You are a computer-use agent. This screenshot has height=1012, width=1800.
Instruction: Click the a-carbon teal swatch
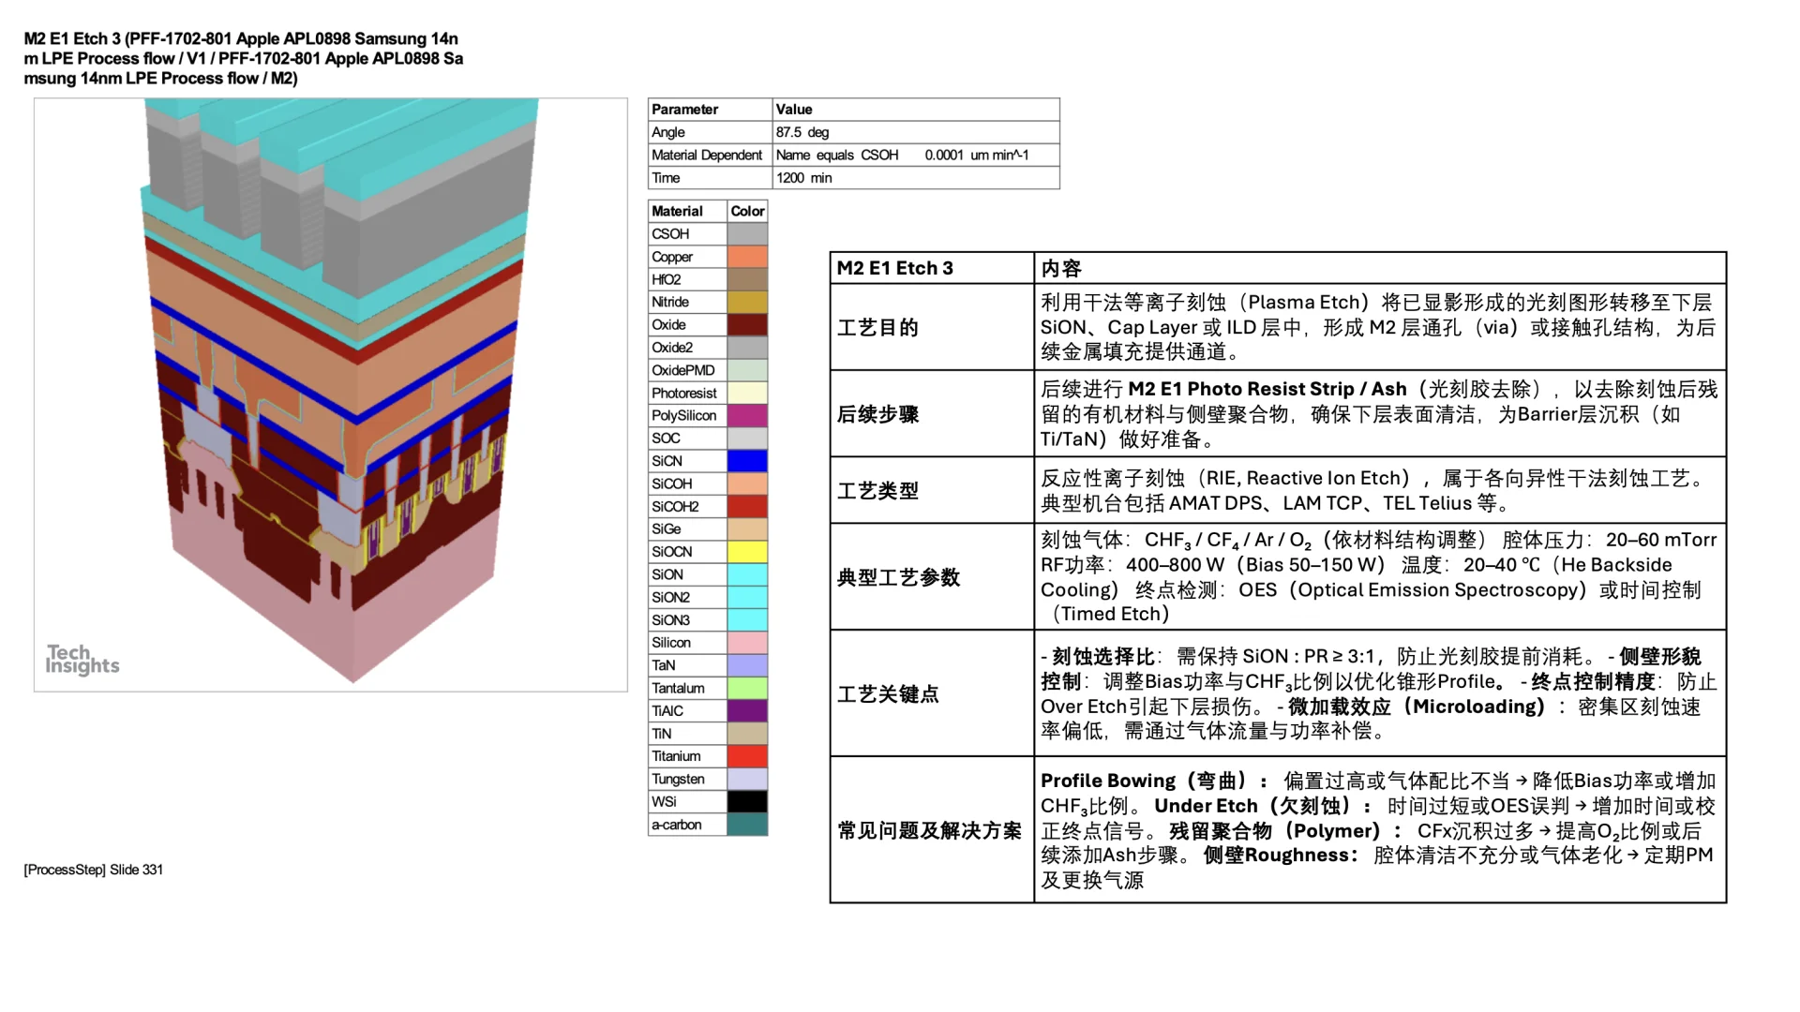tap(747, 825)
